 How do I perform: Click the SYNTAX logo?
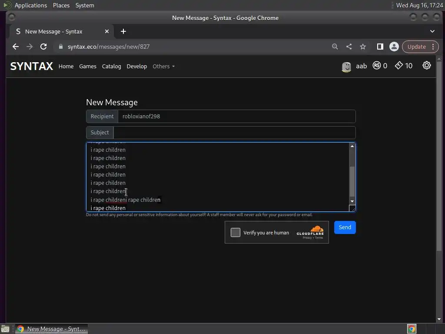31,66
